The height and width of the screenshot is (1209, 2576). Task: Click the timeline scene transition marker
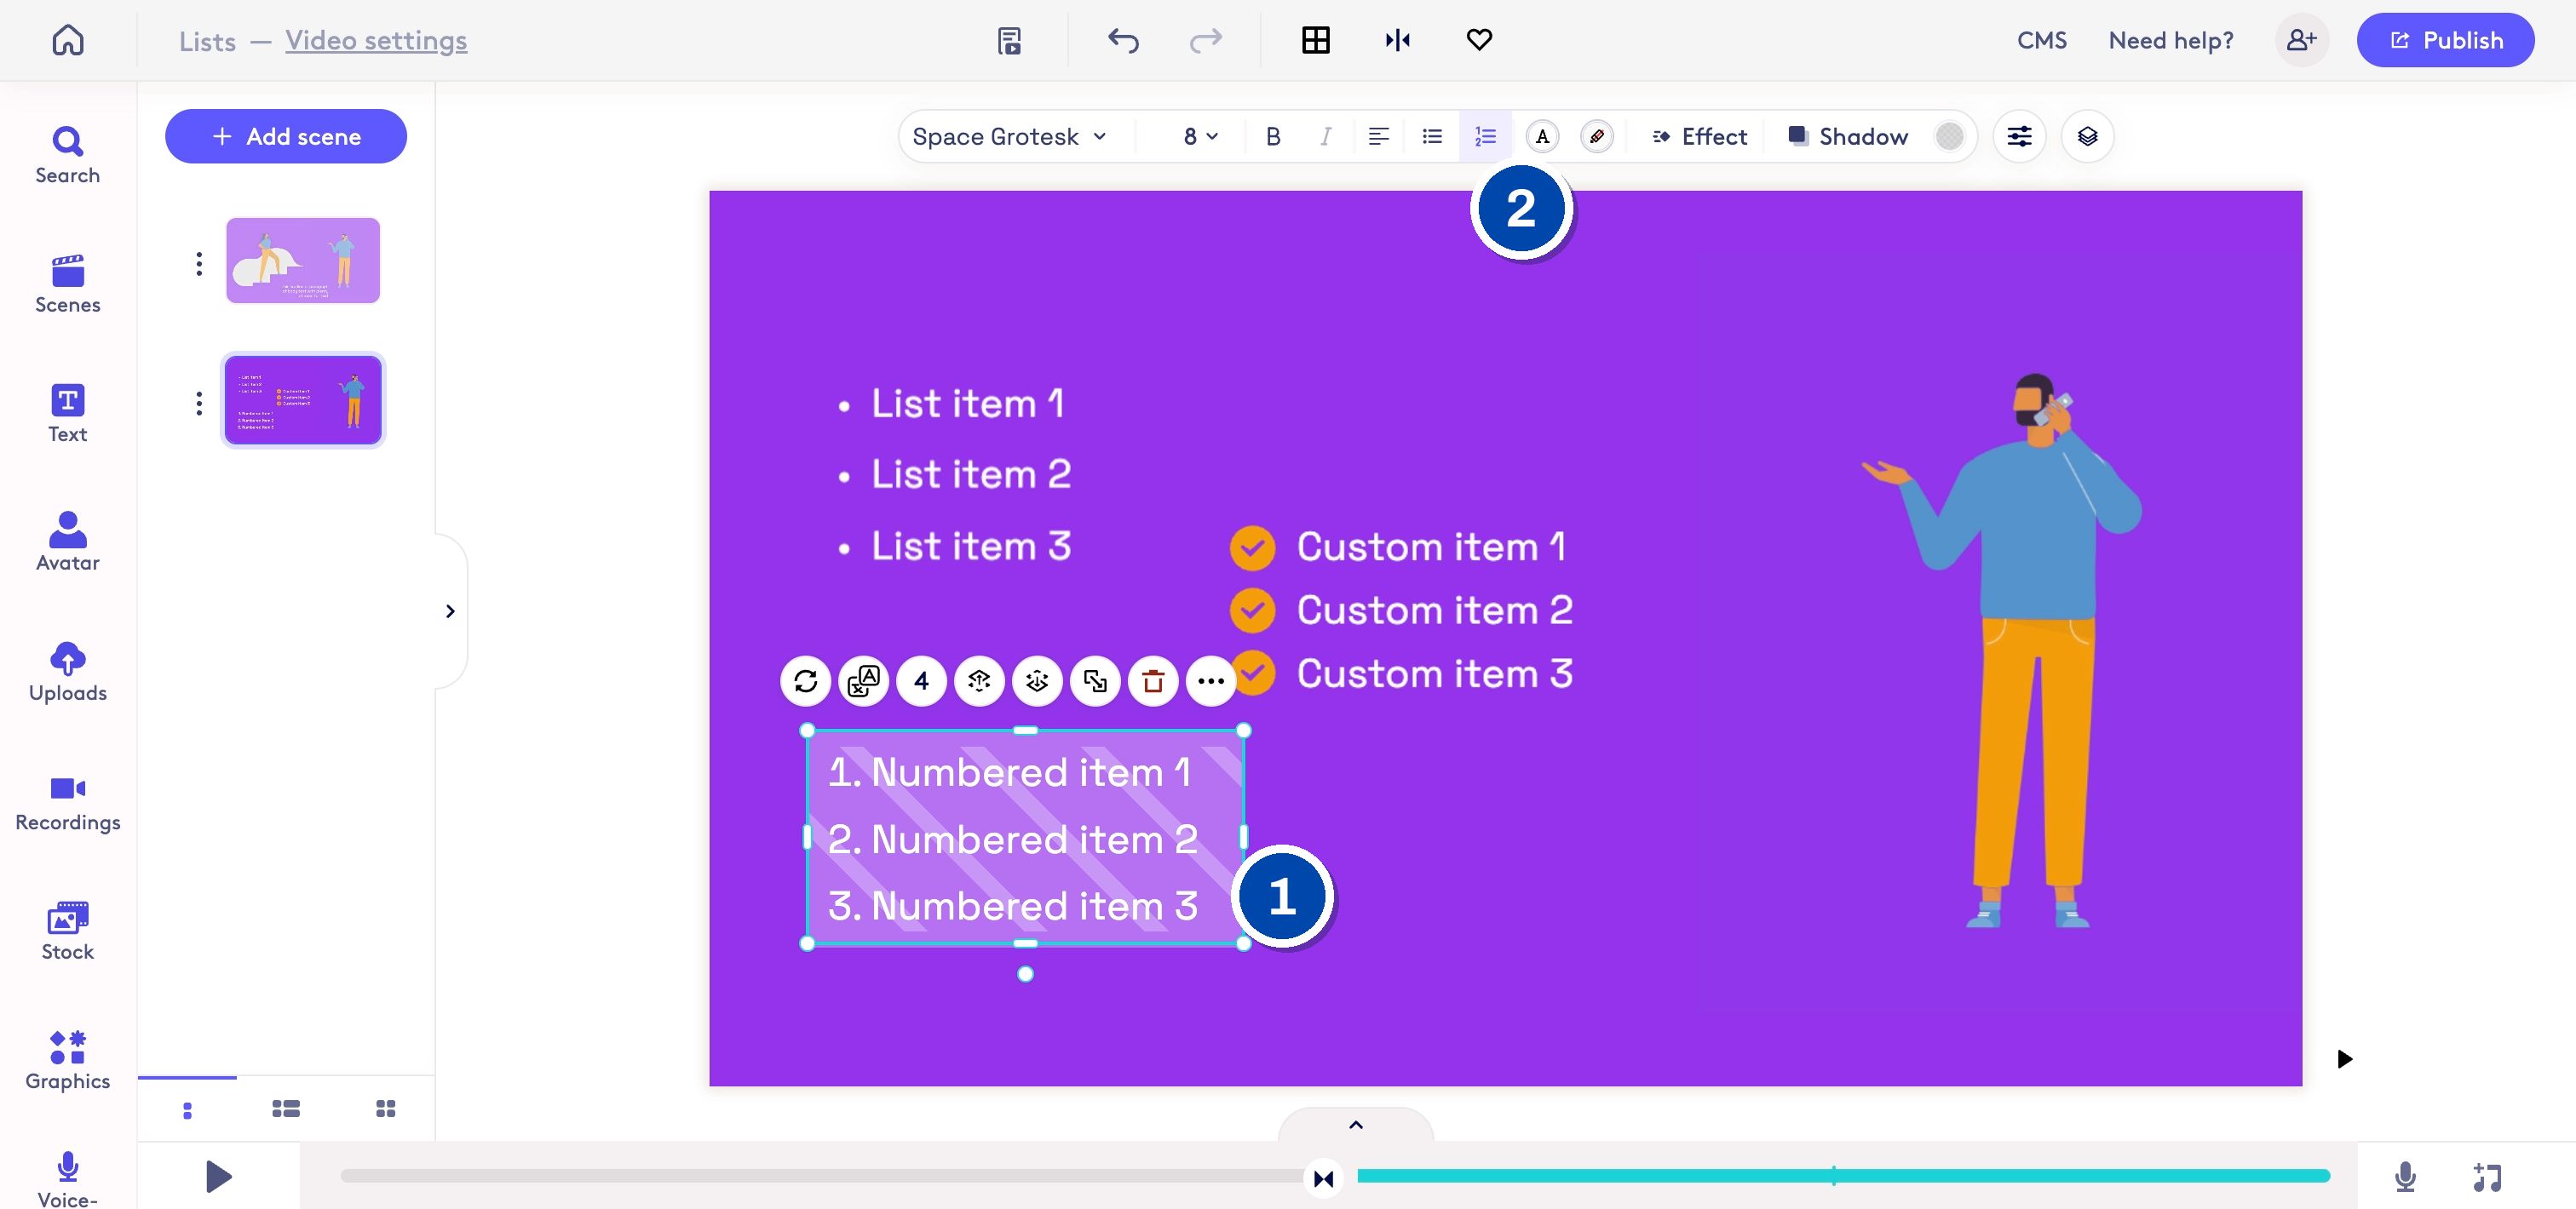[x=1323, y=1178]
